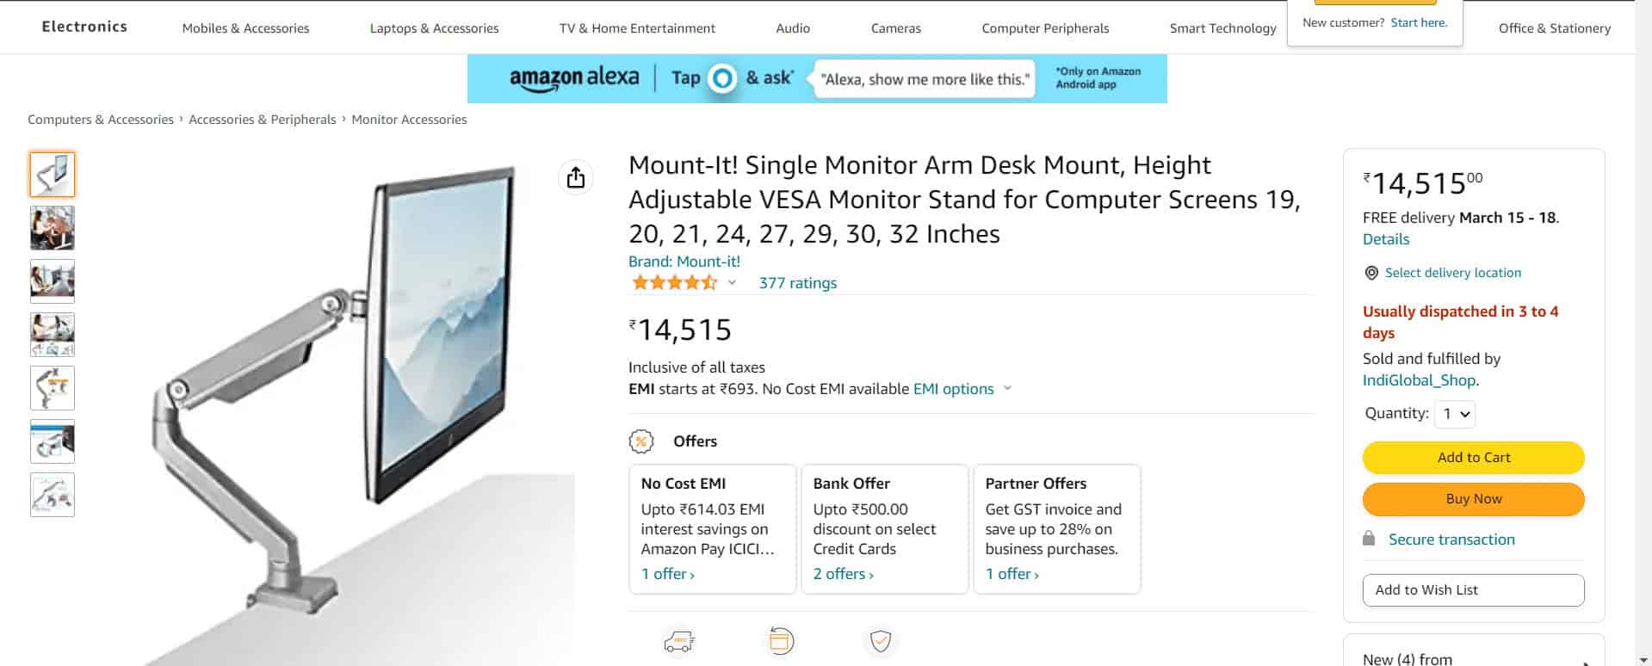Screen dimensions: 1652x666
Task: Open the Computer Peripherals menu
Action: (1045, 28)
